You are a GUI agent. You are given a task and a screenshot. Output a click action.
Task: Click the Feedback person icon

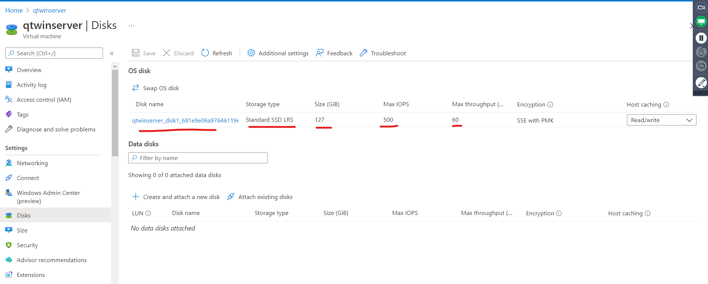(320, 53)
